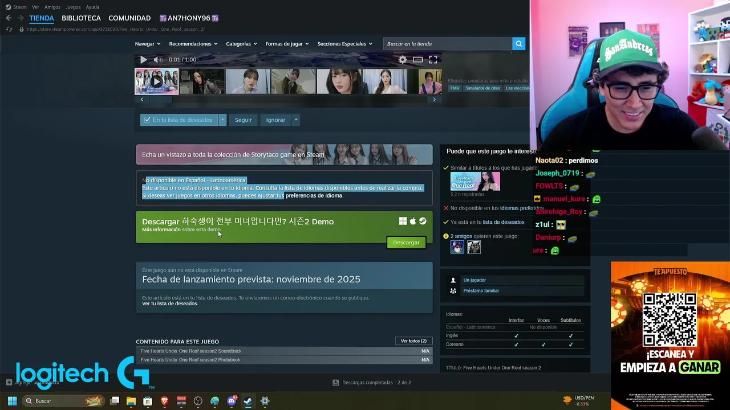Click the FMV tag
This screenshot has width=730, height=410.
pos(455,88)
